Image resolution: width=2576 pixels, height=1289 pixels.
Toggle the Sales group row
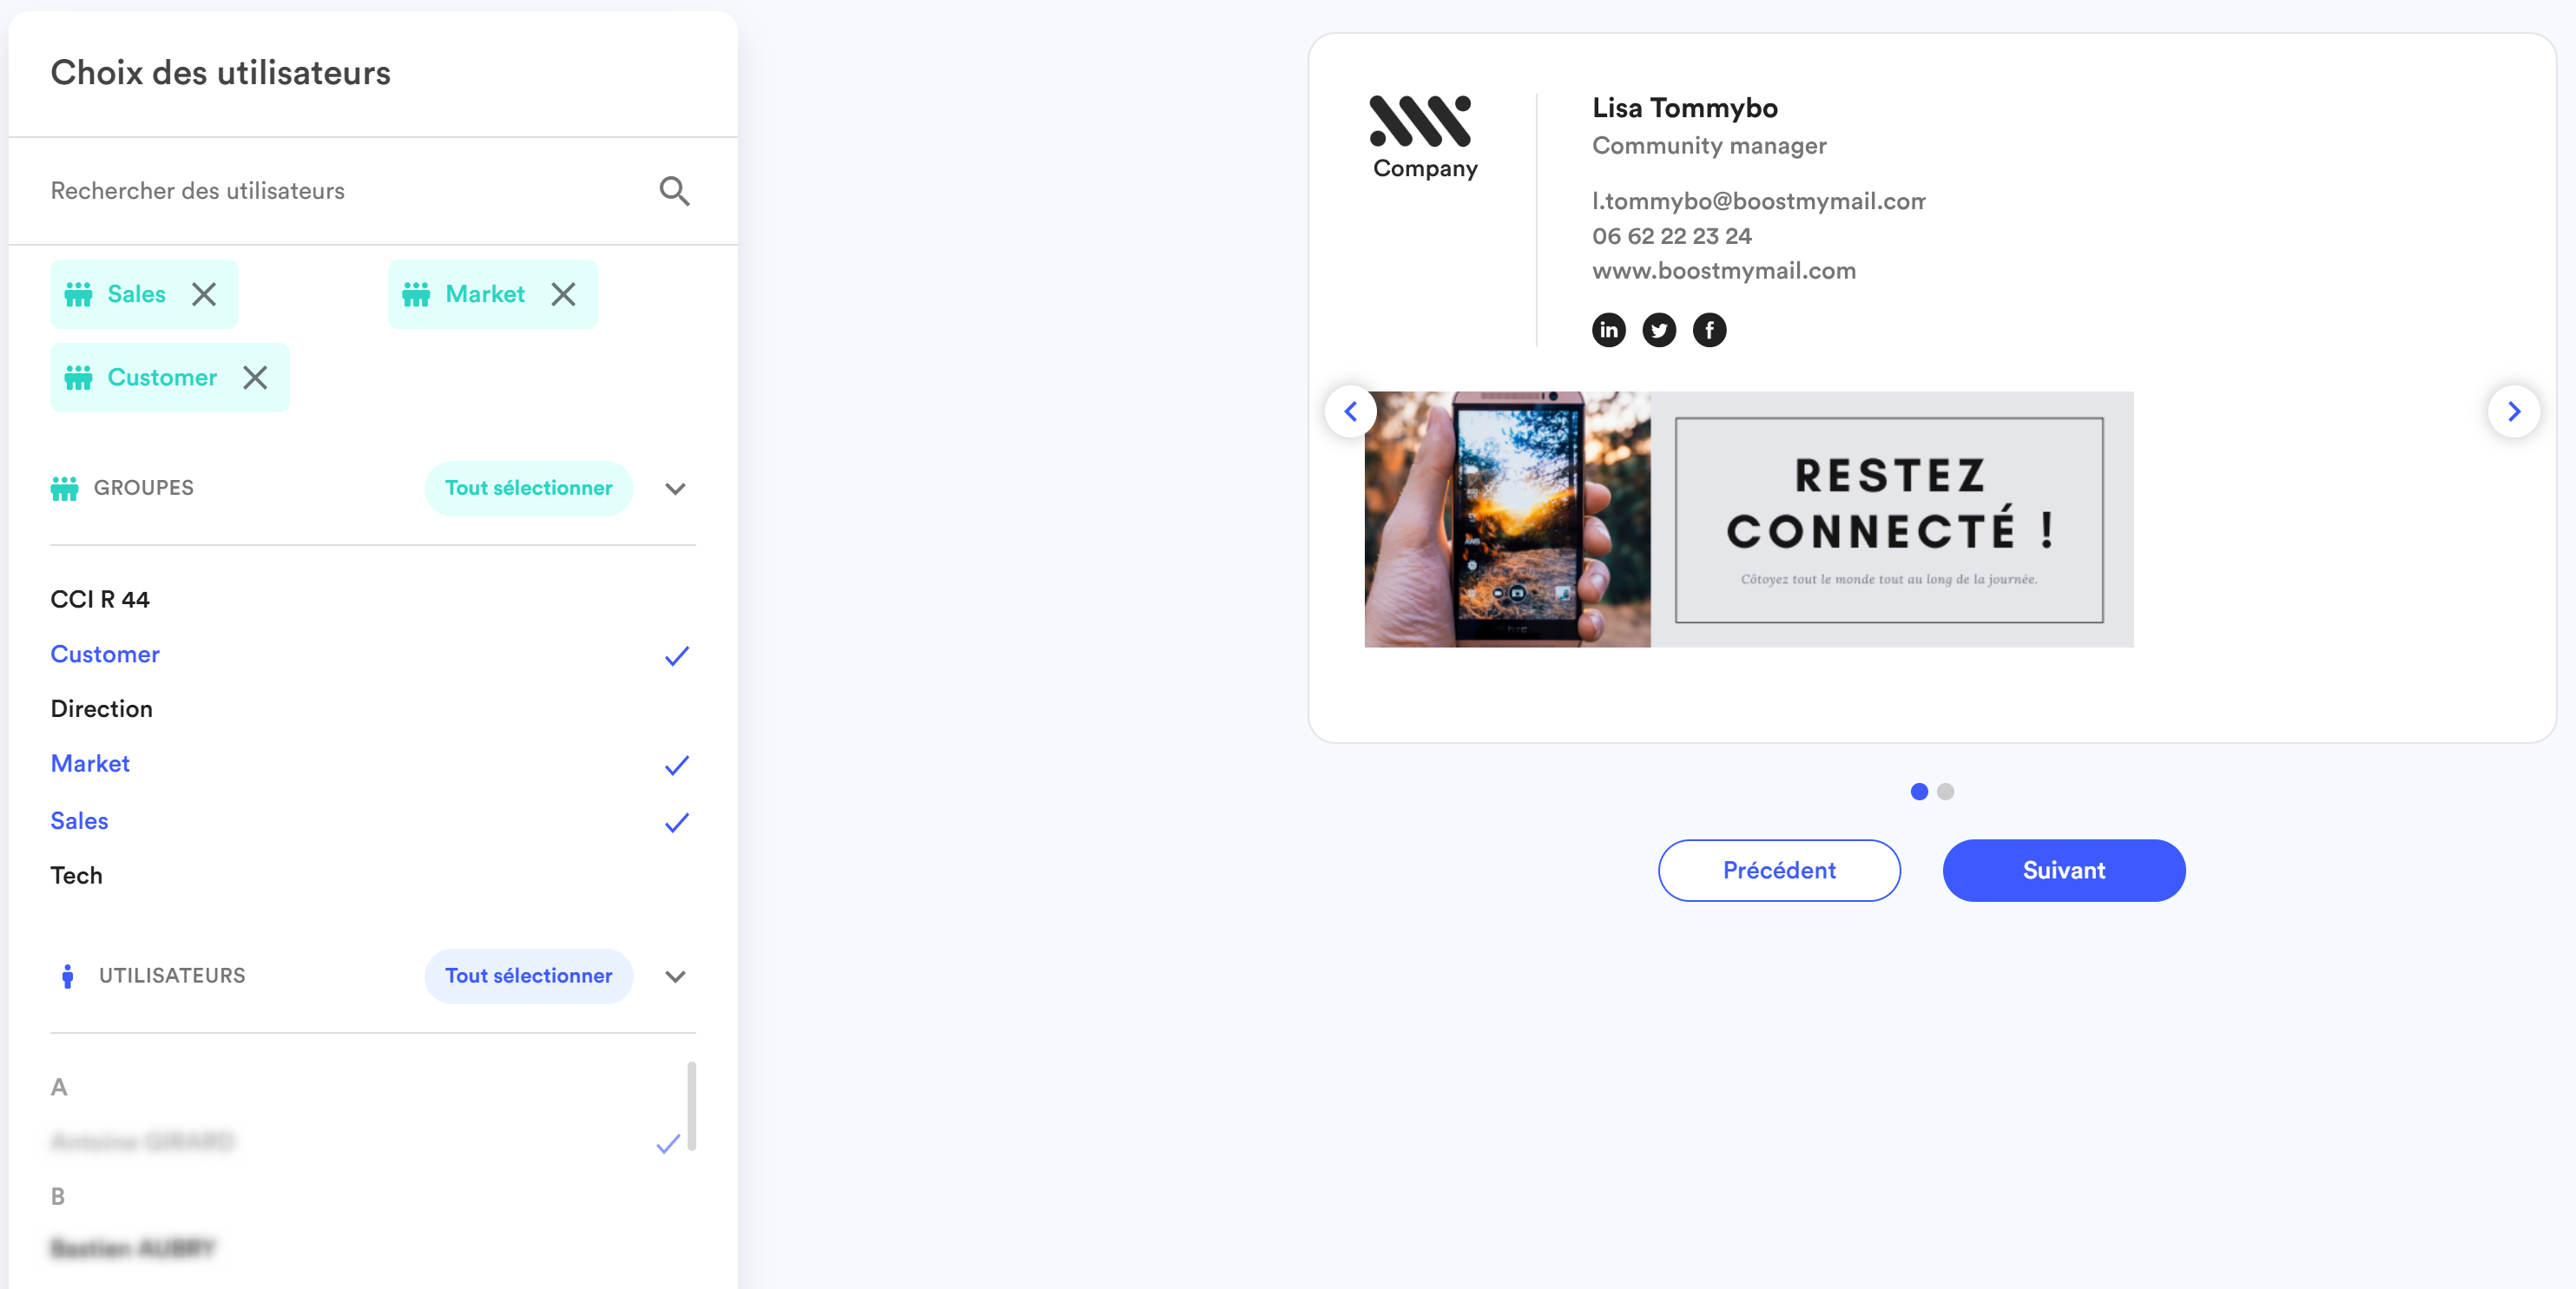tap(372, 821)
